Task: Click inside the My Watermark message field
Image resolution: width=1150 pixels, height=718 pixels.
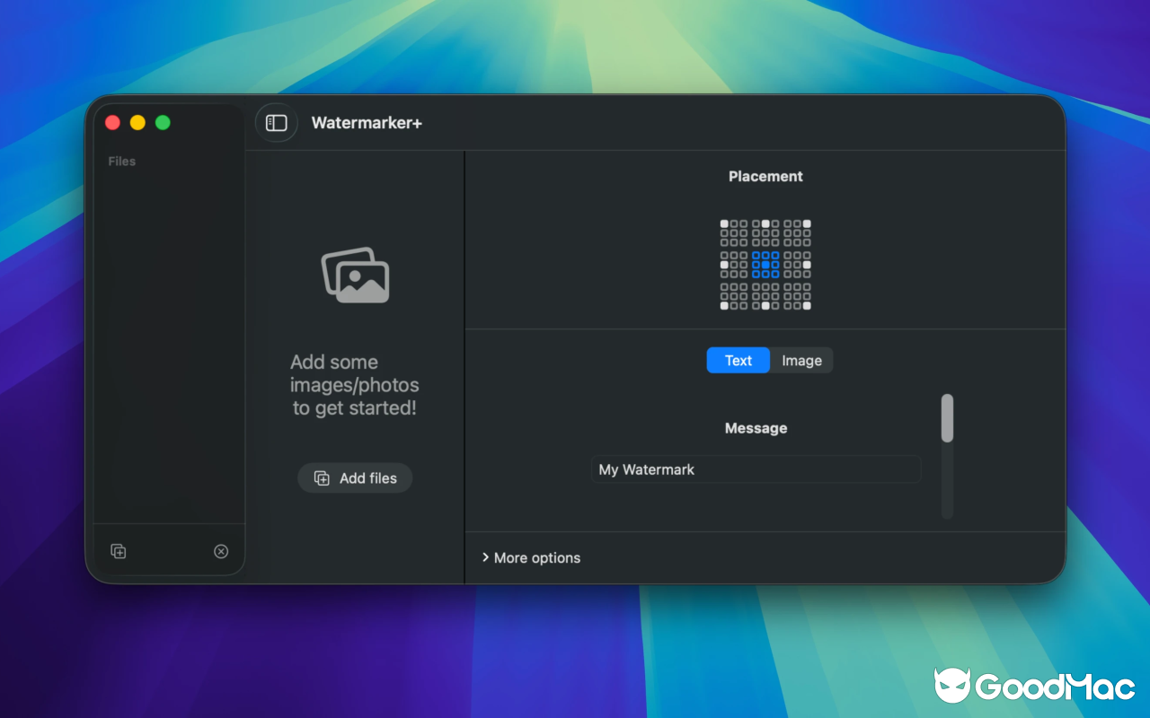Action: pos(756,469)
